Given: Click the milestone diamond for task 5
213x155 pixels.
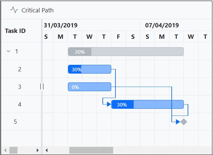Looking at the screenshot, I should tap(184, 122).
